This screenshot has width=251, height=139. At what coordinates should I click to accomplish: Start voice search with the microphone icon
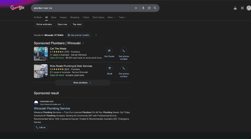[x=143, y=8]
